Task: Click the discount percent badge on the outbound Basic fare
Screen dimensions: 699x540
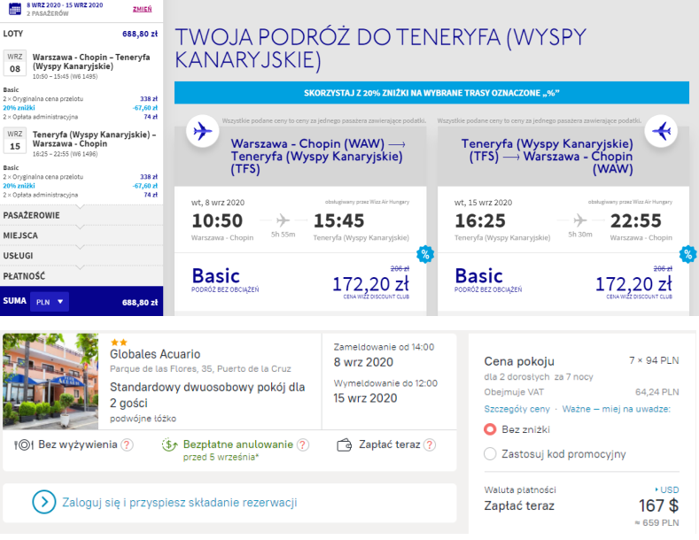Action: 424,254
